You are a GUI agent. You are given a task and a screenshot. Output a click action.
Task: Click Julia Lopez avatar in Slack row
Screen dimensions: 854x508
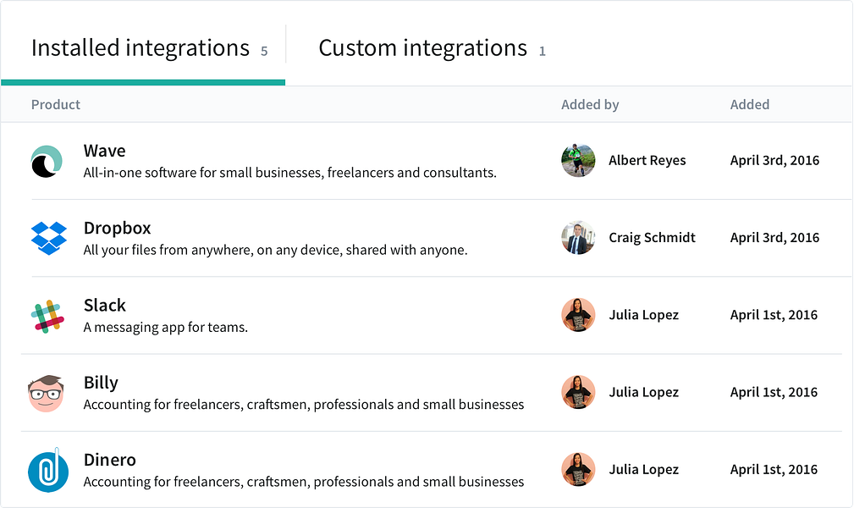pyautogui.click(x=578, y=315)
